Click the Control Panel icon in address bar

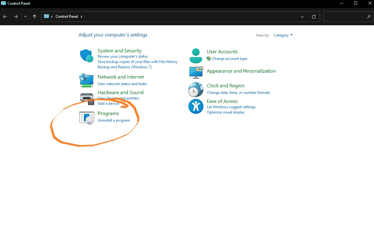pos(46,17)
